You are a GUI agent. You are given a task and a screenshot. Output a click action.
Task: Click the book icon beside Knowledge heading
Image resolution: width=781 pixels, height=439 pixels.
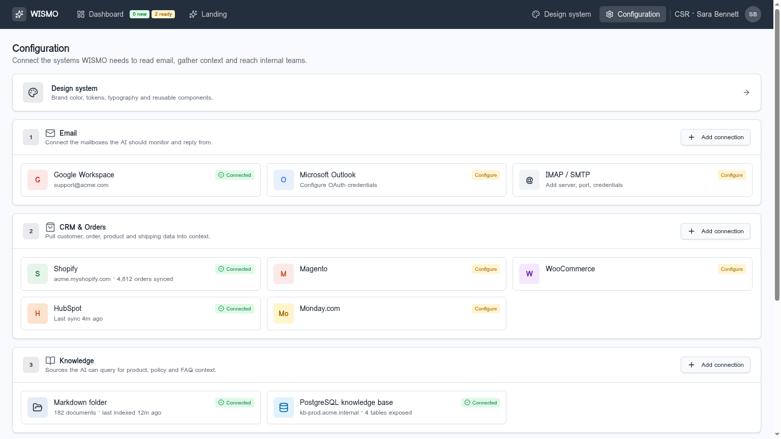click(50, 361)
